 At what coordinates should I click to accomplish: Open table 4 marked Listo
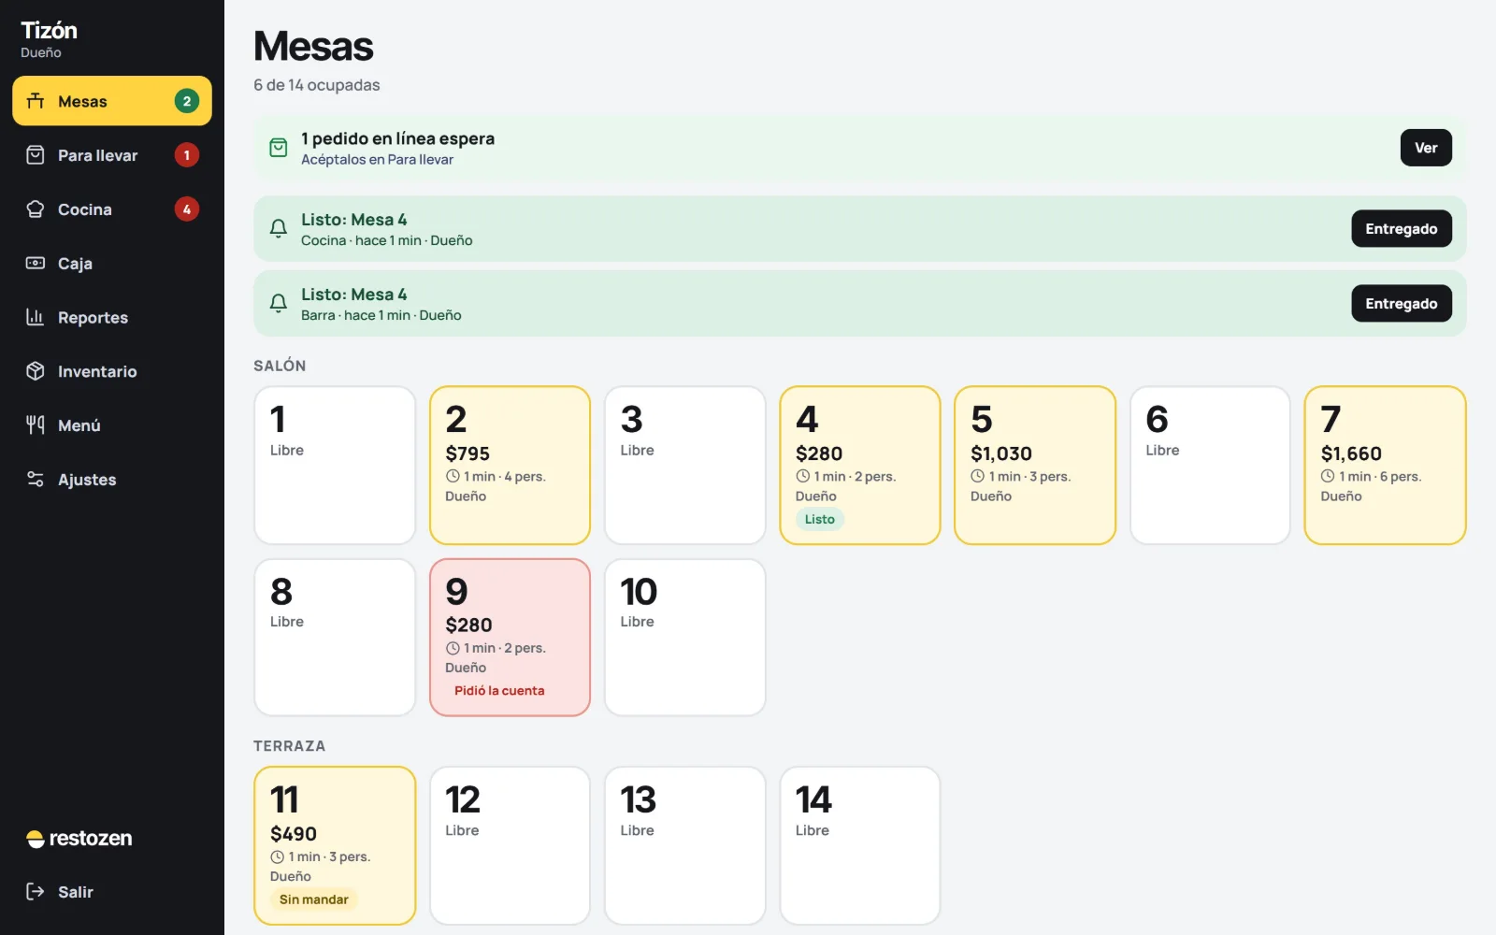(x=860, y=466)
